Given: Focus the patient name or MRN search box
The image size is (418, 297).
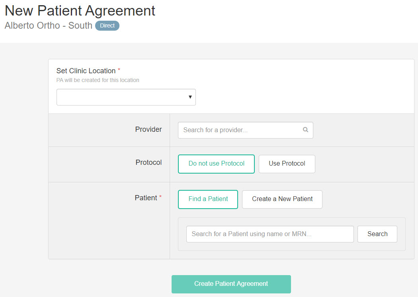Looking at the screenshot, I should tap(270, 234).
